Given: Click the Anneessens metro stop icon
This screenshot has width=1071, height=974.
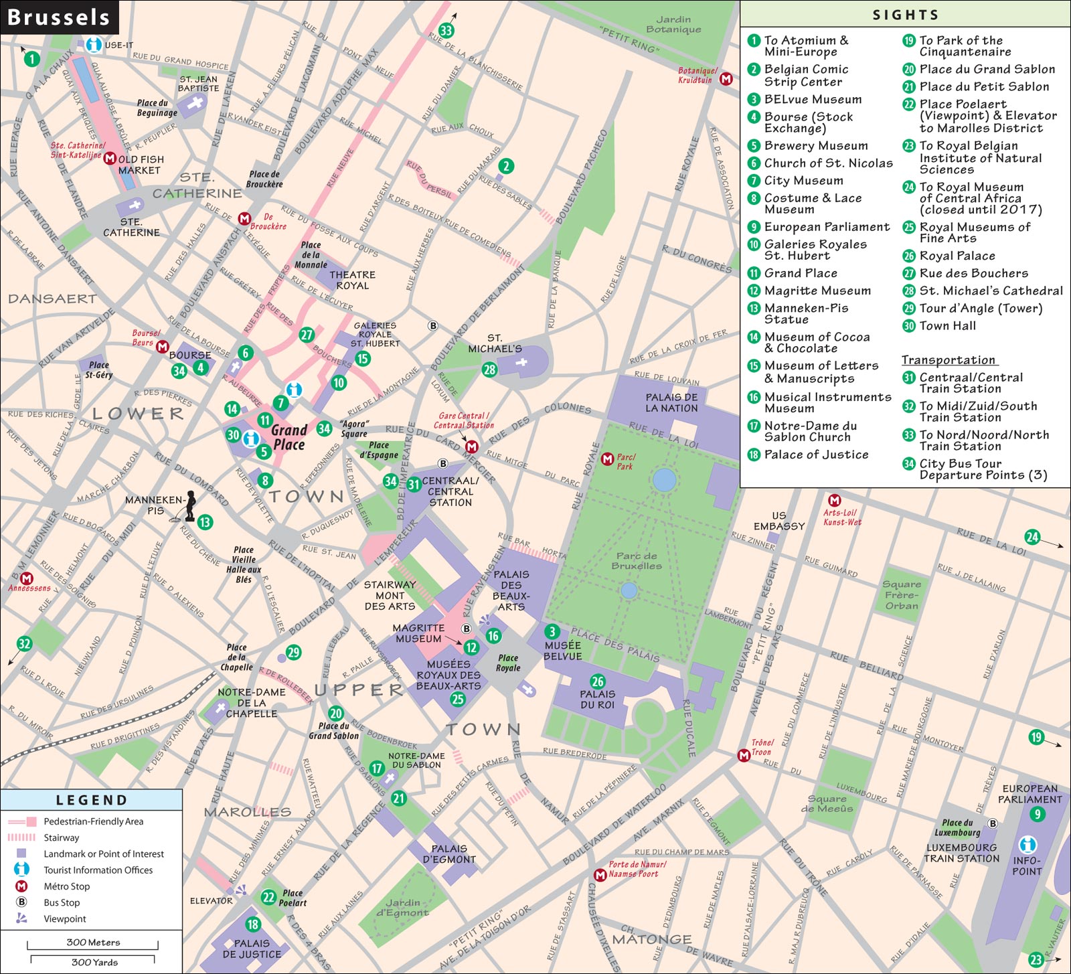Looking at the screenshot, I should click(x=26, y=578).
